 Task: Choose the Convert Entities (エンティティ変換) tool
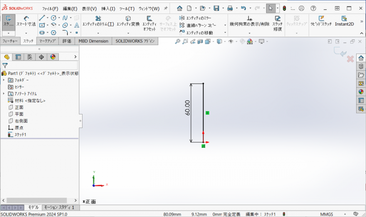point(128,20)
